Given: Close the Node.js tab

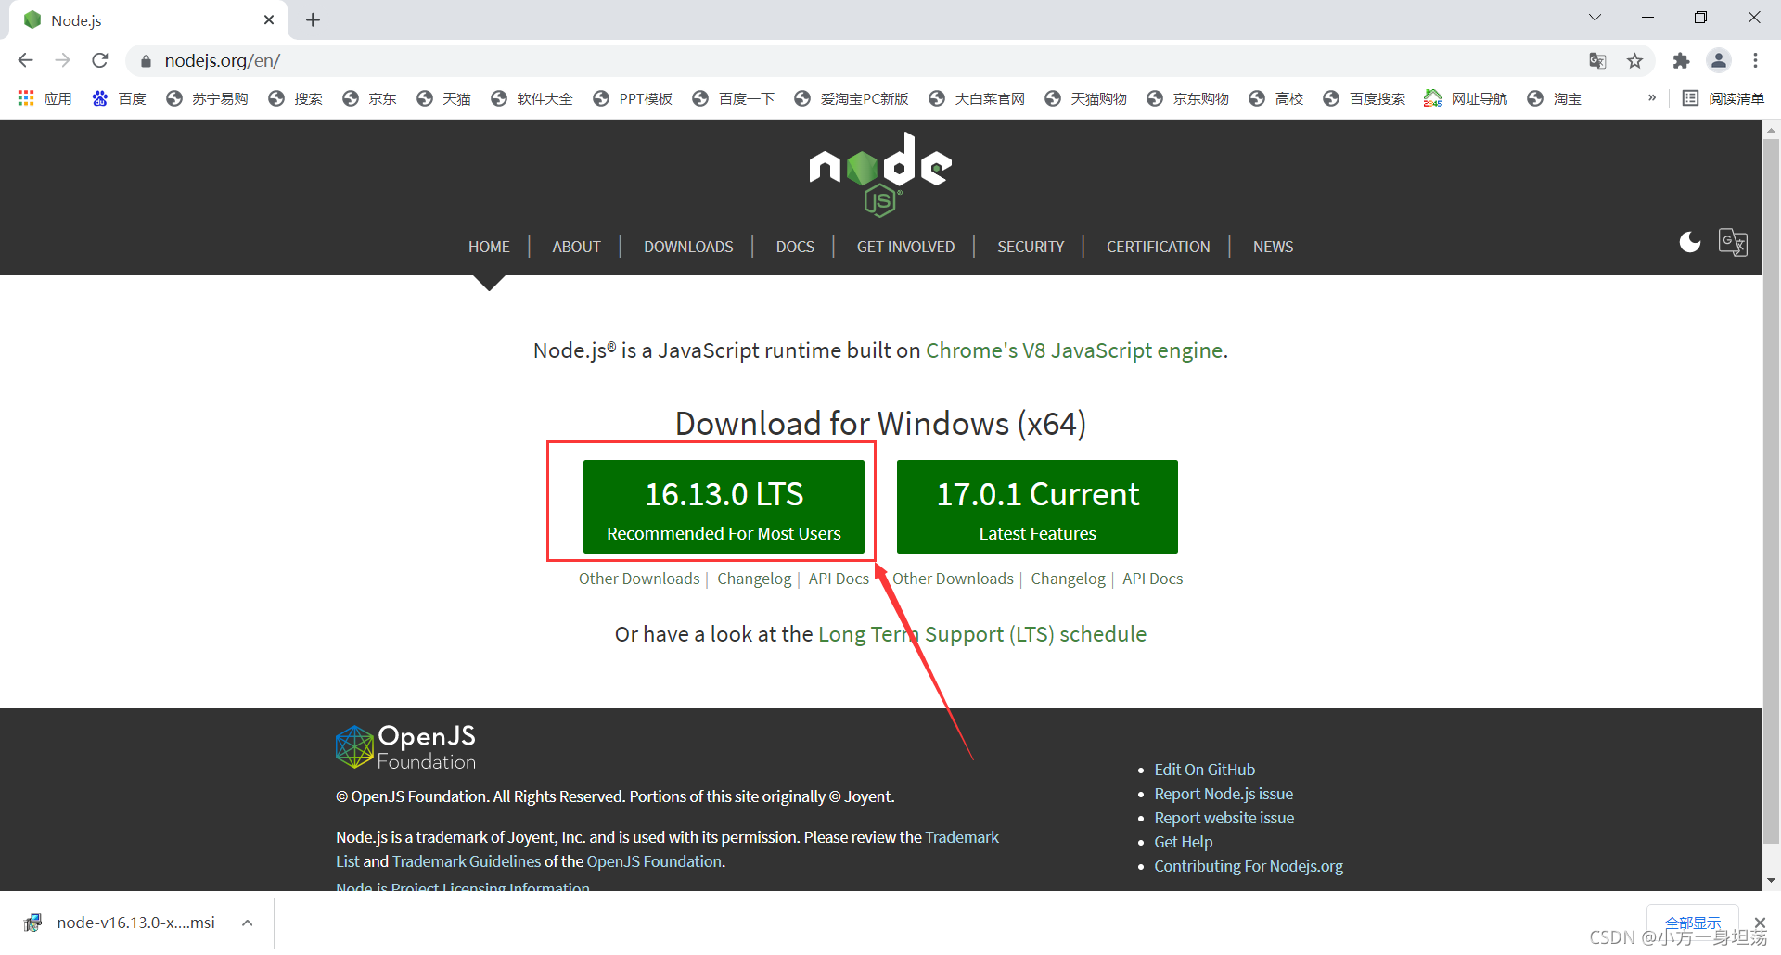Looking at the screenshot, I should pos(269,19).
